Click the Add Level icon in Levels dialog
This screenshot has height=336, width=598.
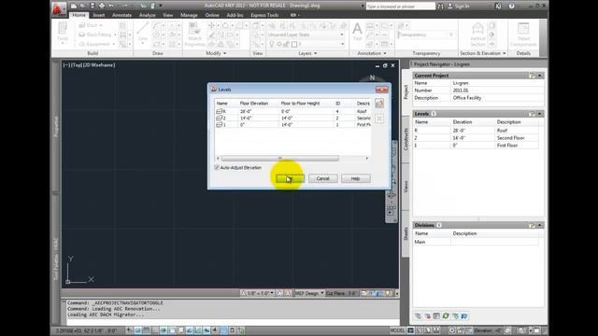click(379, 104)
